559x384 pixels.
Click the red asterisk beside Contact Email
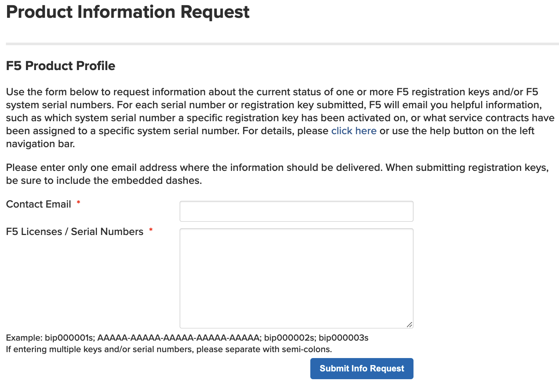pos(78,202)
